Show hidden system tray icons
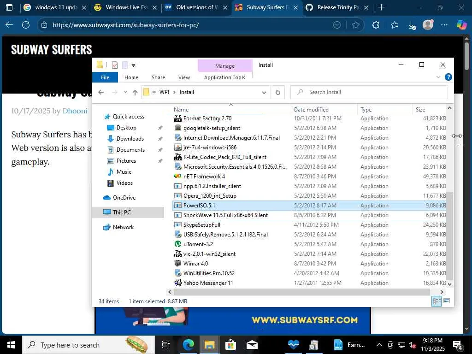This screenshot has height=354, width=472. (379, 345)
